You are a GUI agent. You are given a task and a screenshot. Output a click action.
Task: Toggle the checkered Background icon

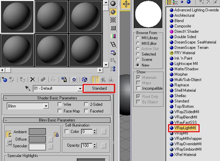[113, 20]
